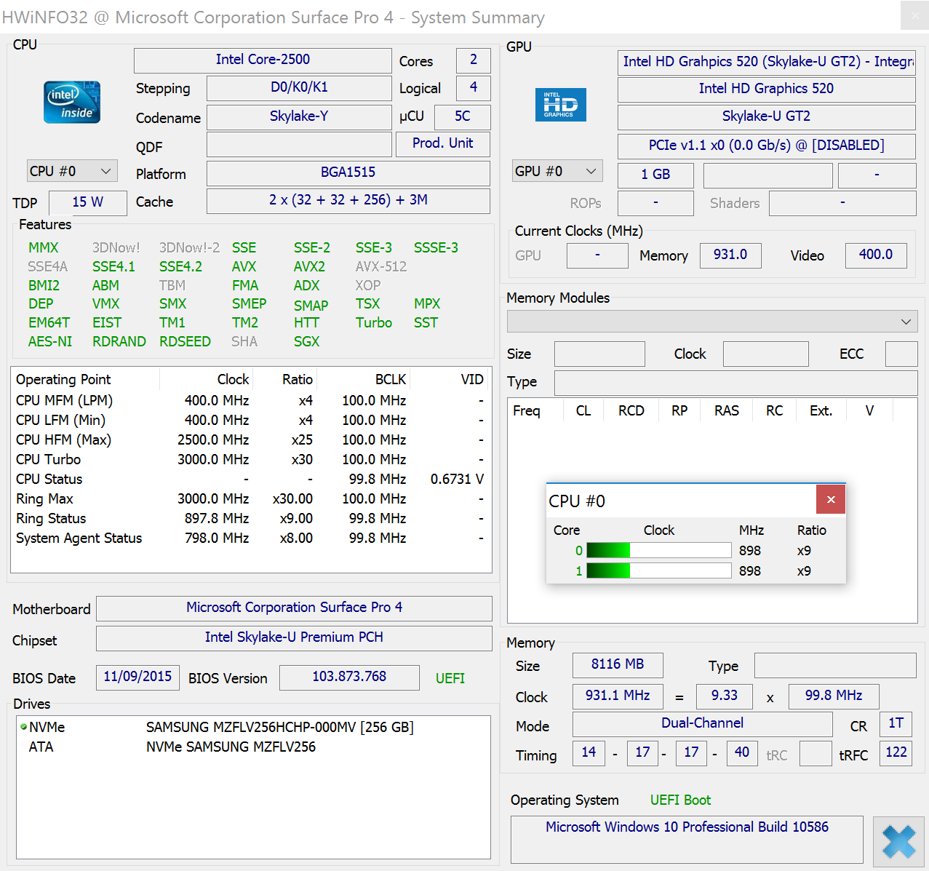The image size is (929, 871).
Task: Click the GPU Memory clock value 931.0
Action: click(730, 255)
